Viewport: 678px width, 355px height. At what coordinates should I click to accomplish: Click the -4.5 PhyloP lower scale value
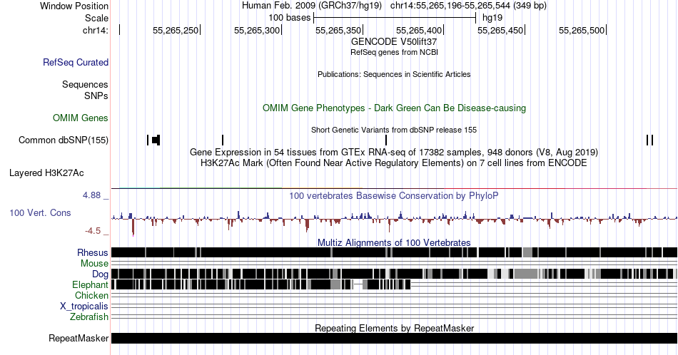(x=93, y=231)
